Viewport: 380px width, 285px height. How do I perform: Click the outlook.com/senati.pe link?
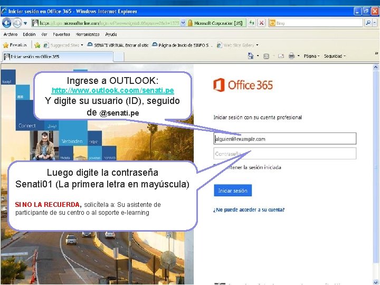coord(113,90)
